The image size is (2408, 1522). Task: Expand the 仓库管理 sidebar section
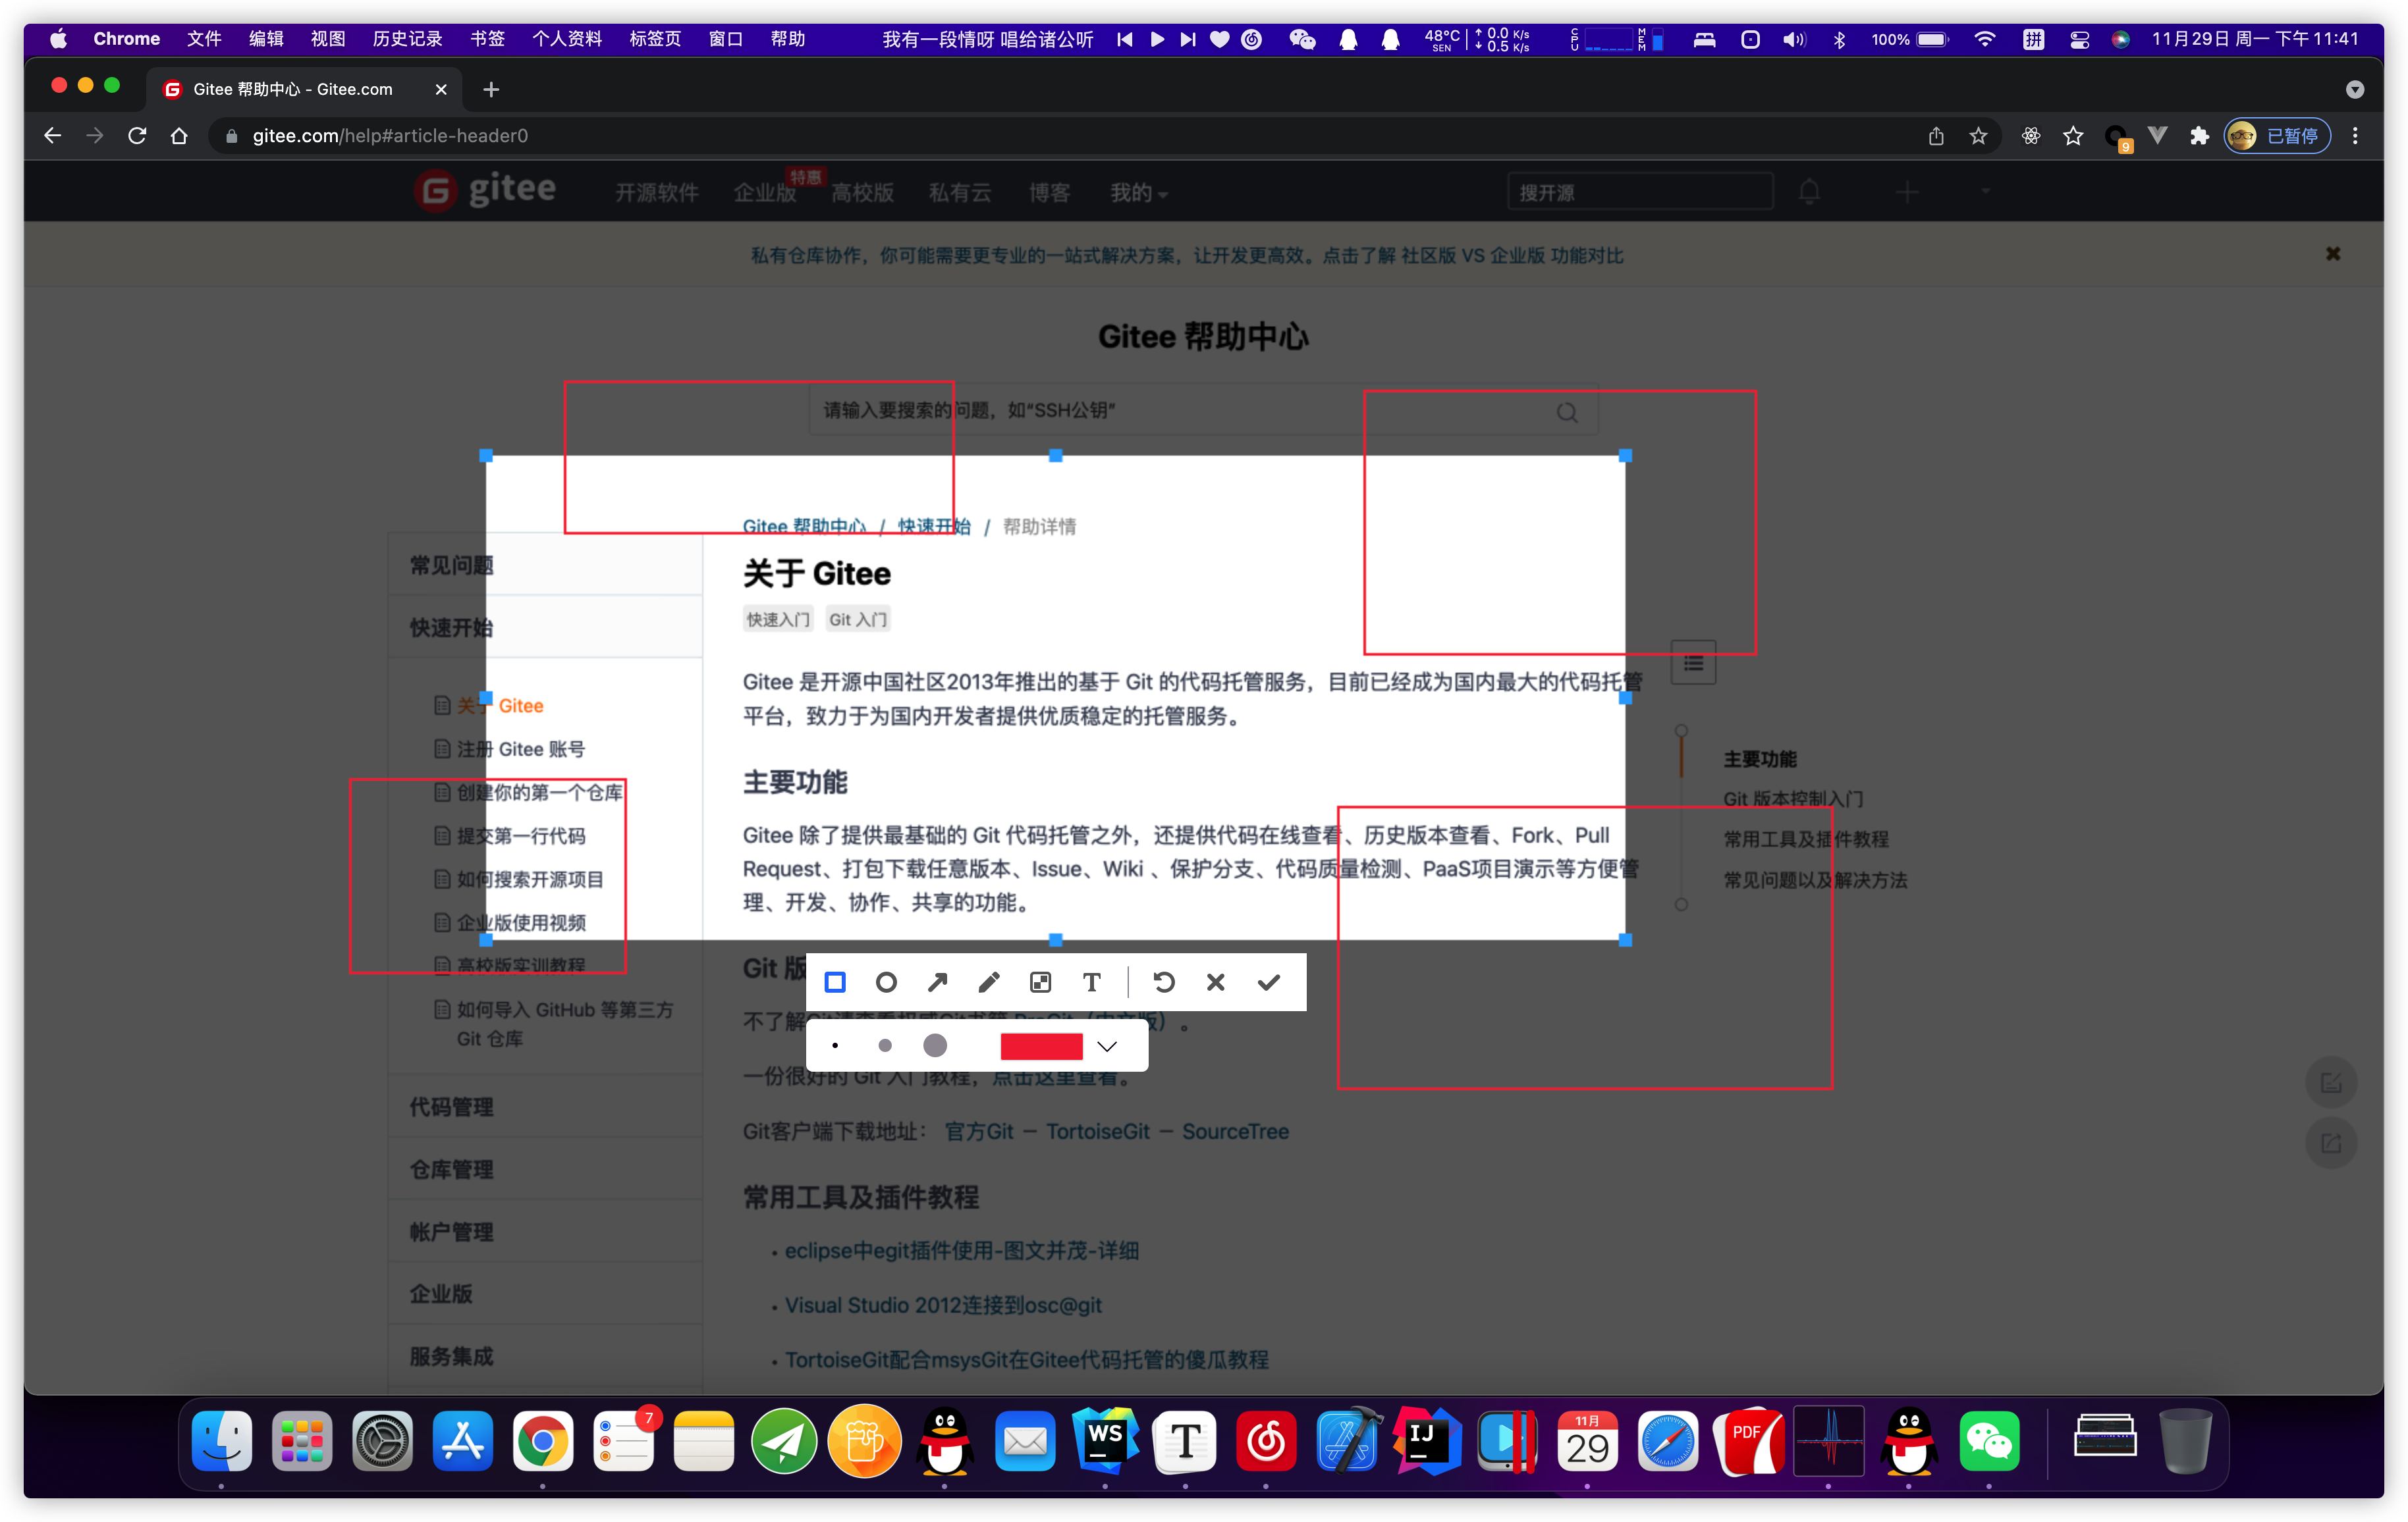(x=545, y=1169)
